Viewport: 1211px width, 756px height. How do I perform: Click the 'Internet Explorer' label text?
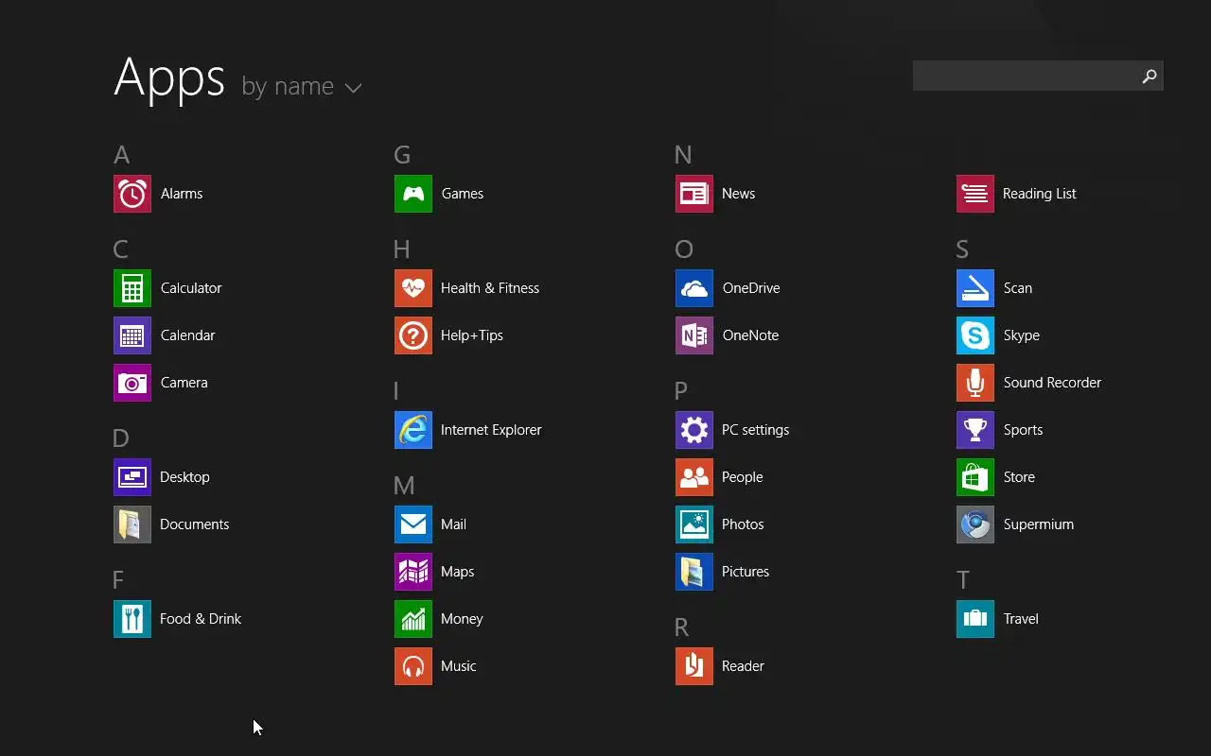(x=491, y=430)
